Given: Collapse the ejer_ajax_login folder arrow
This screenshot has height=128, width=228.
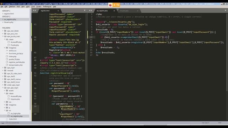Looking at the screenshot, I should coord(3,88).
